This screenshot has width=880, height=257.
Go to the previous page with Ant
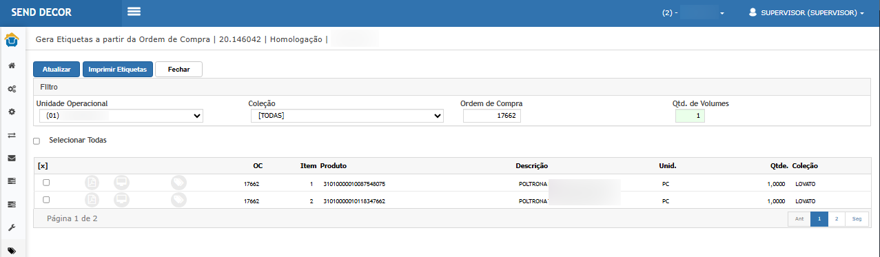[799, 218]
